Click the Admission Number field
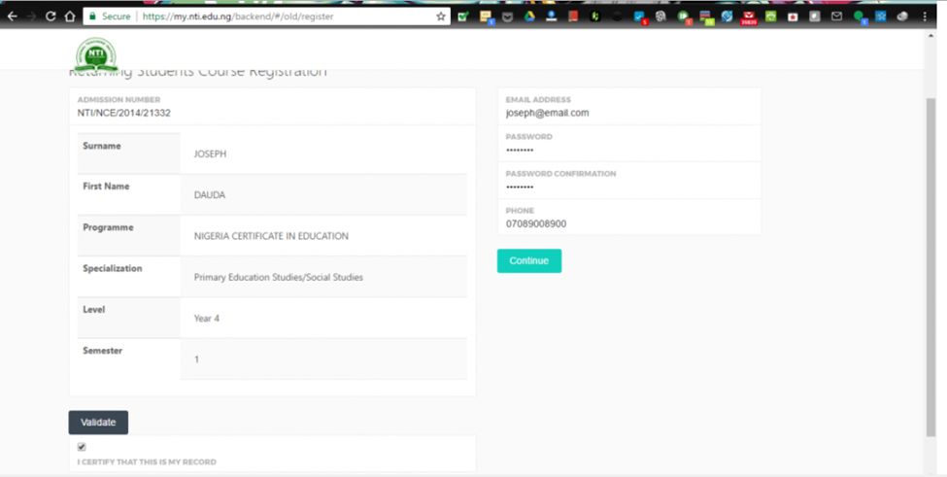This screenshot has height=477, width=947. tap(272, 113)
